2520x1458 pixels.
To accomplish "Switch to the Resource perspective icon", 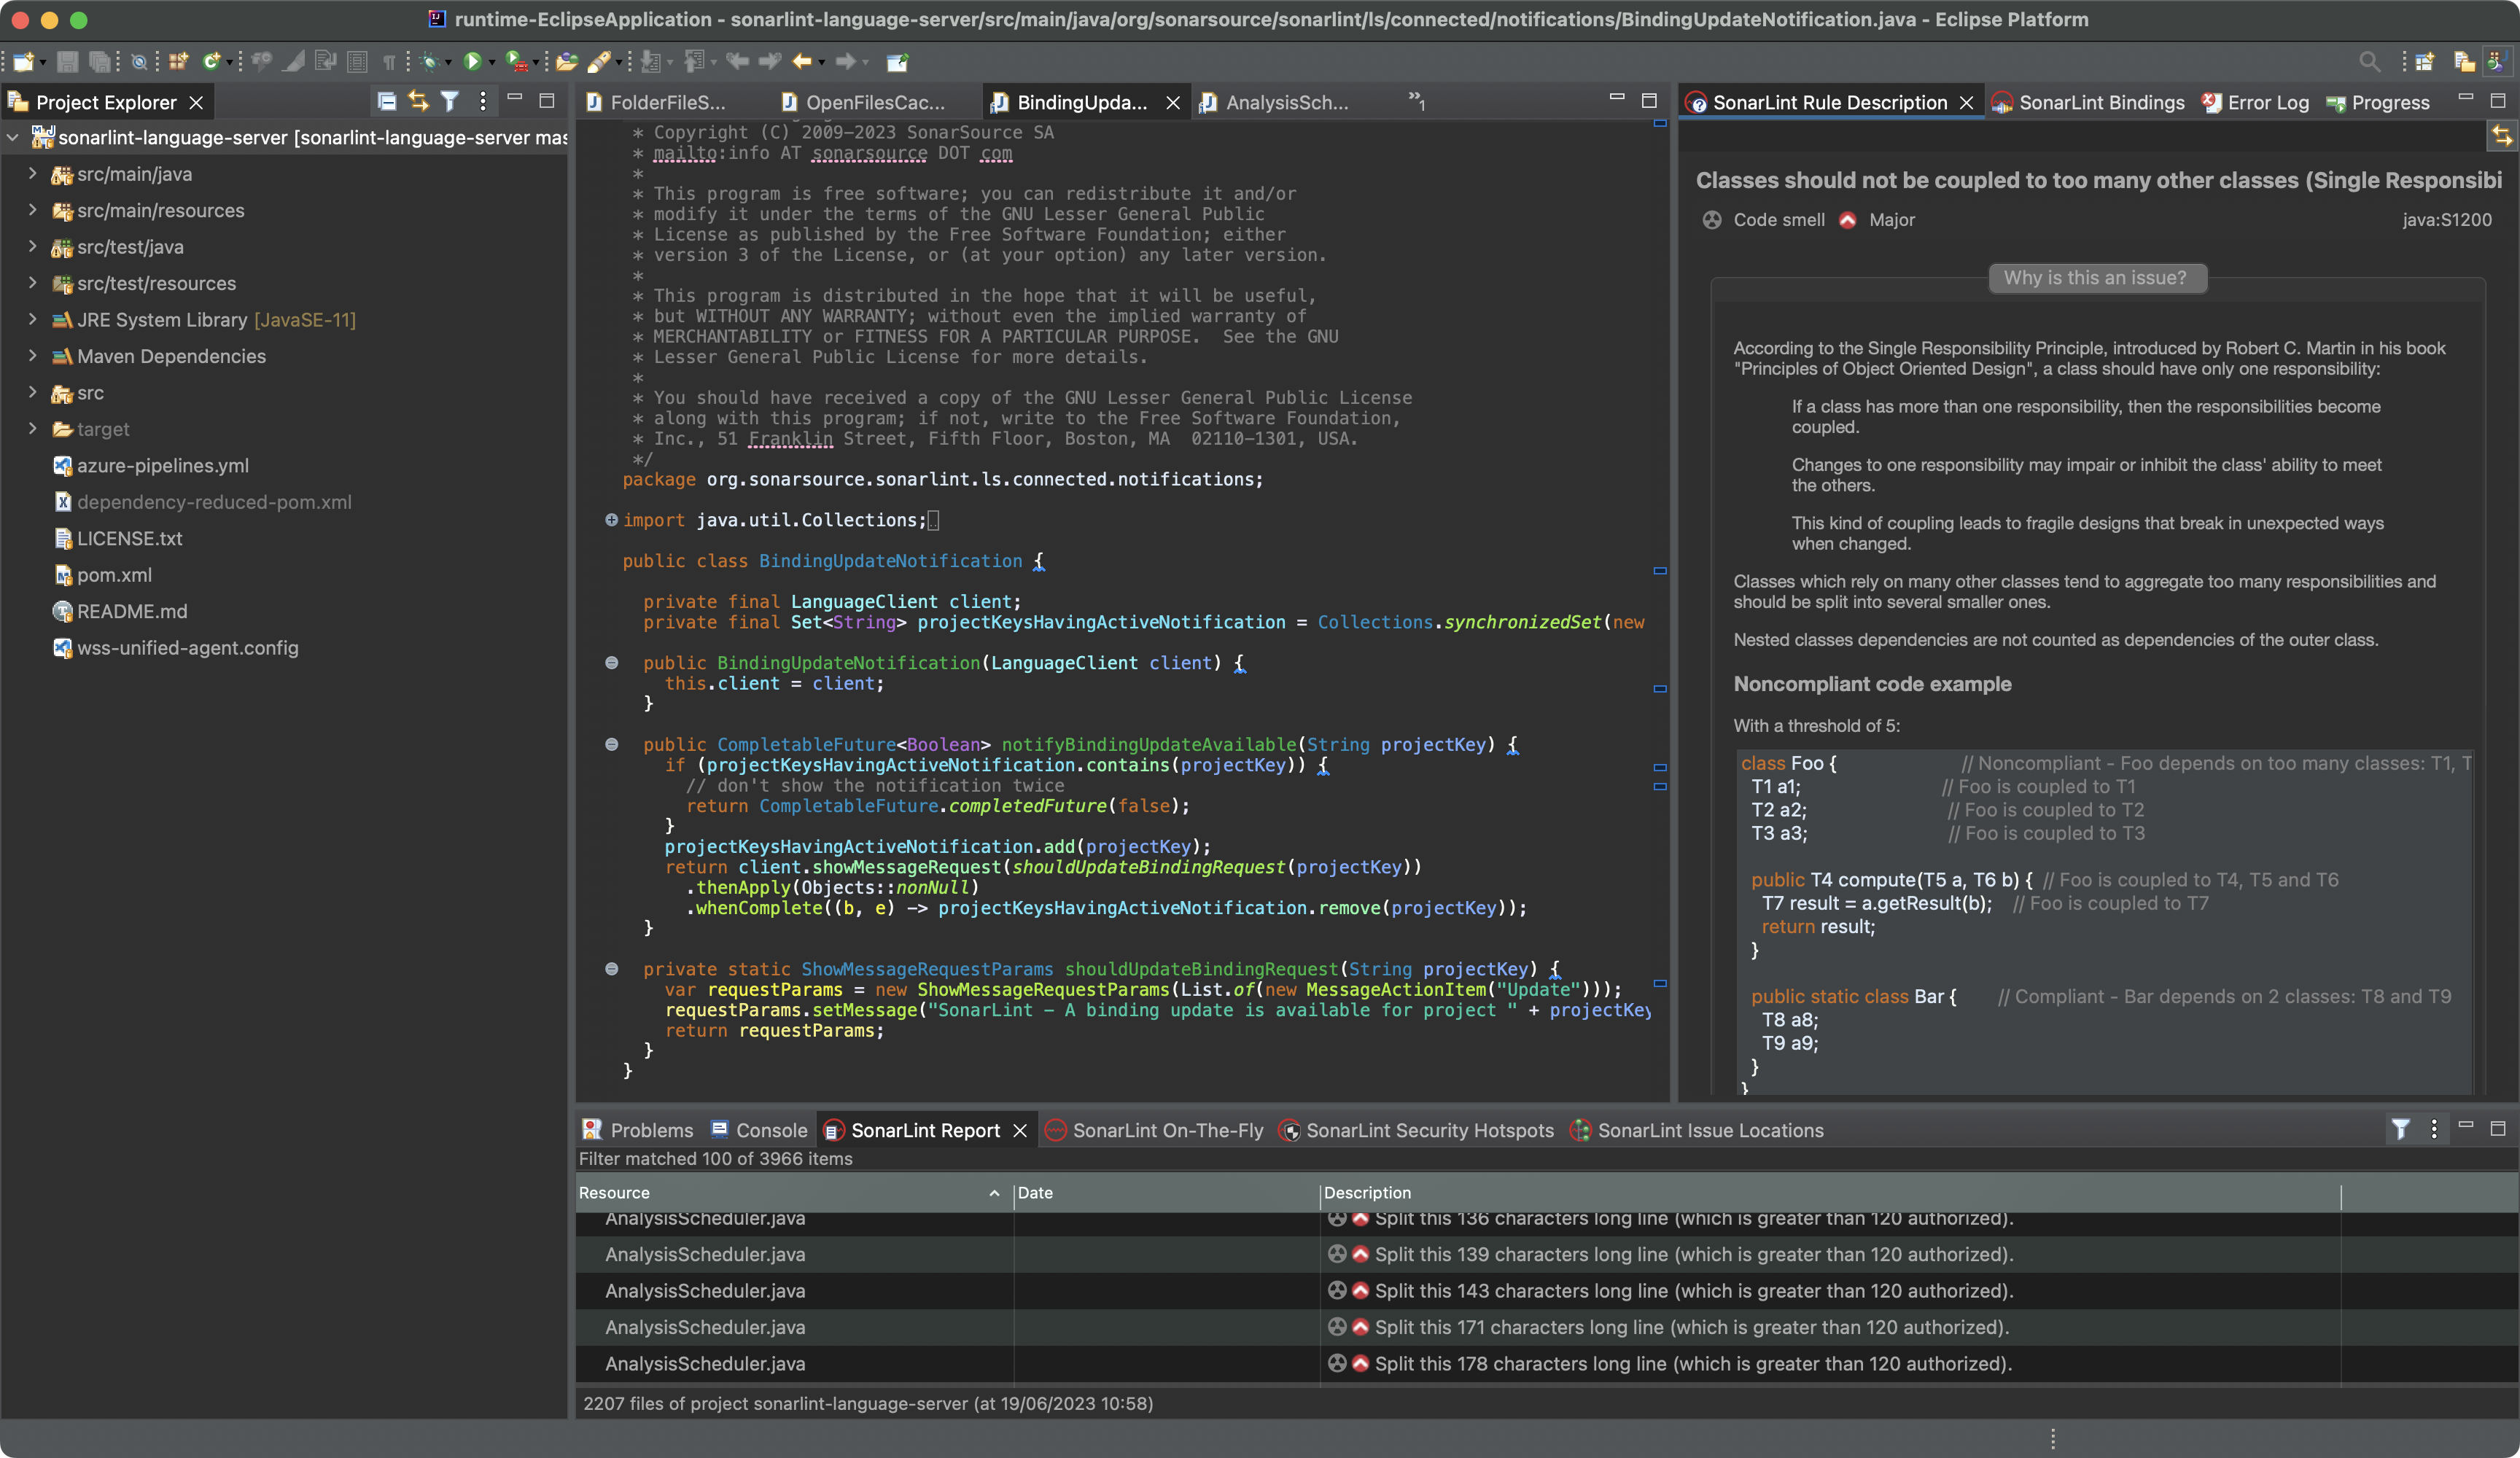I will 2464,62.
